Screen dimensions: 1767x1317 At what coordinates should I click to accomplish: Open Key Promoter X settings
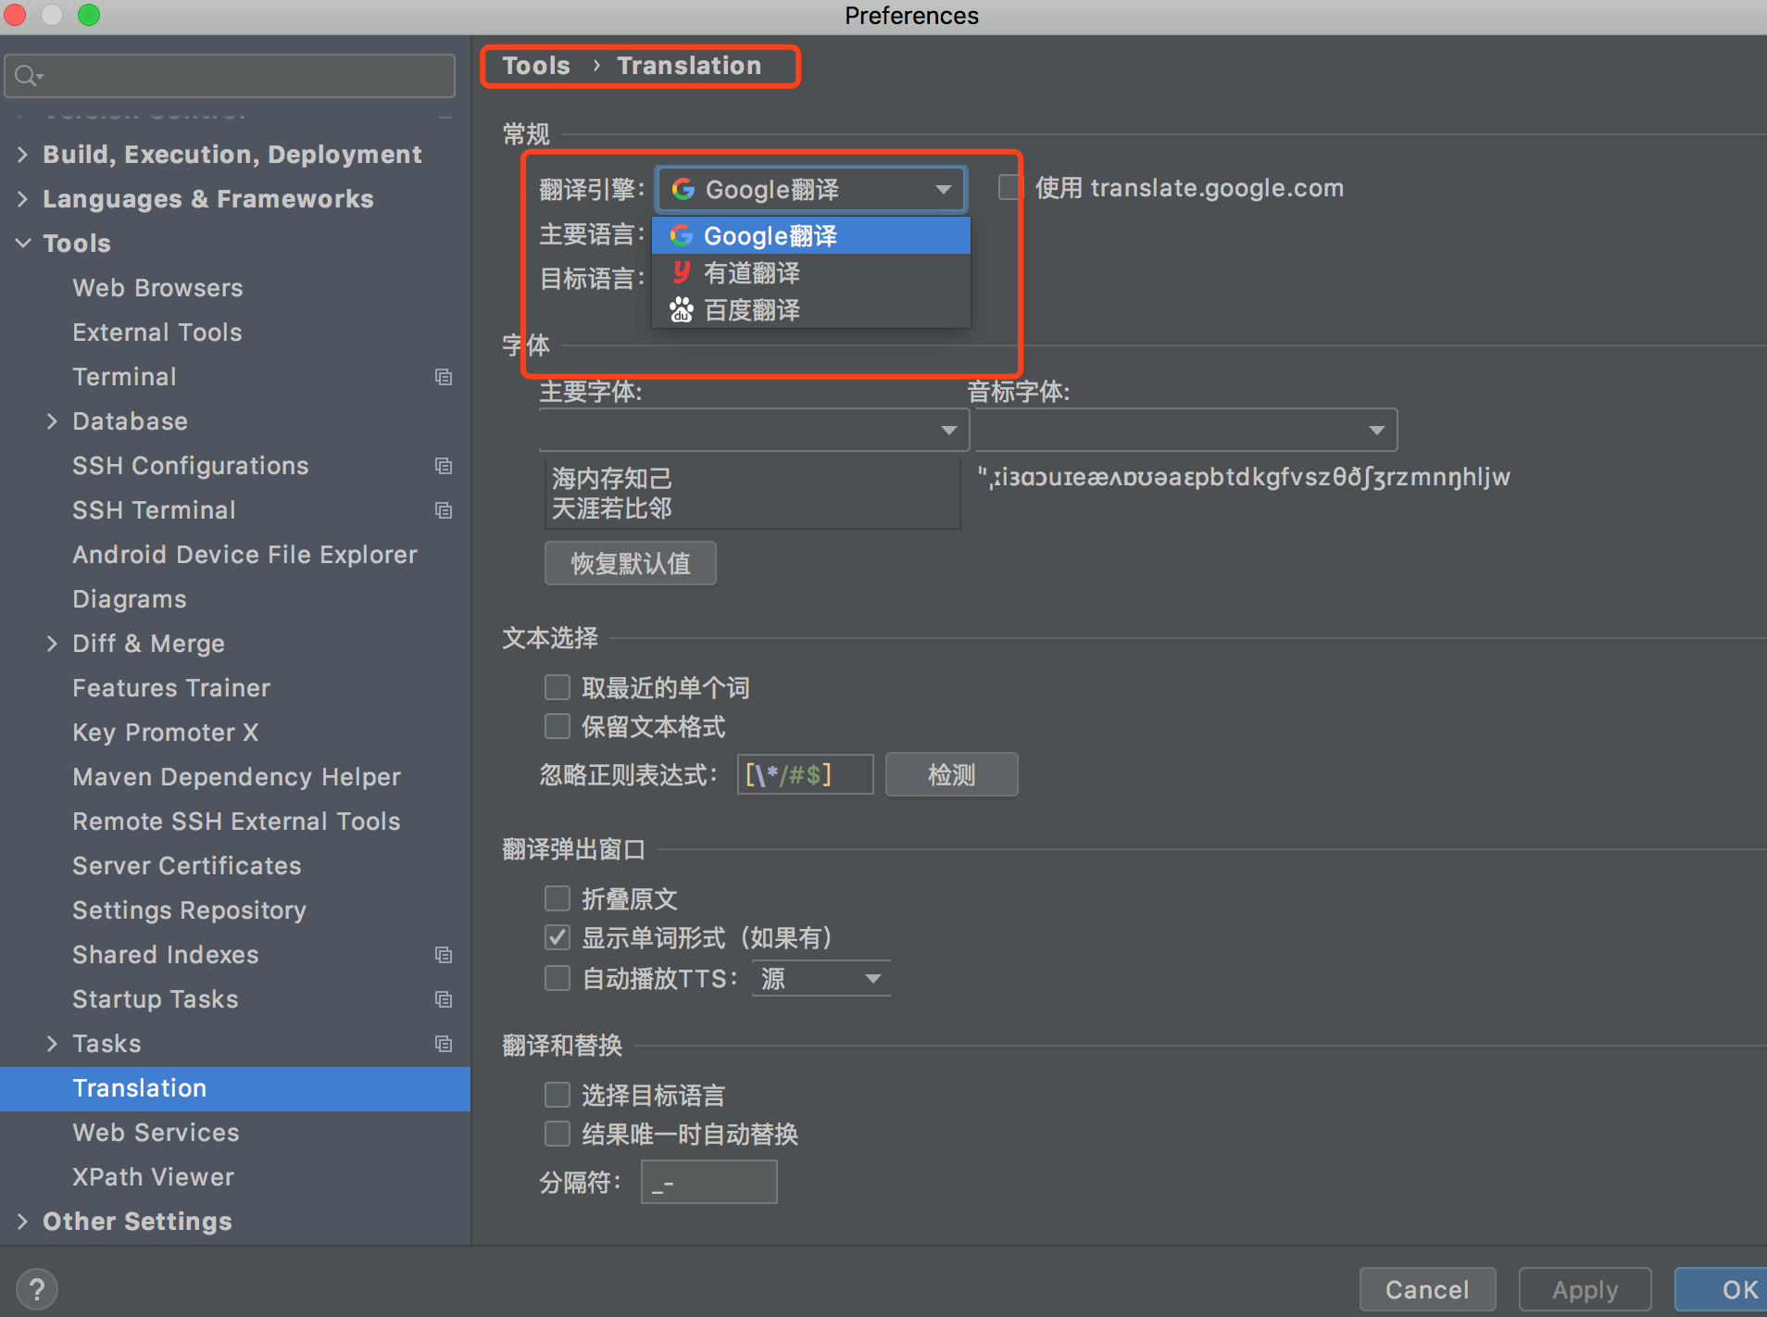166,733
